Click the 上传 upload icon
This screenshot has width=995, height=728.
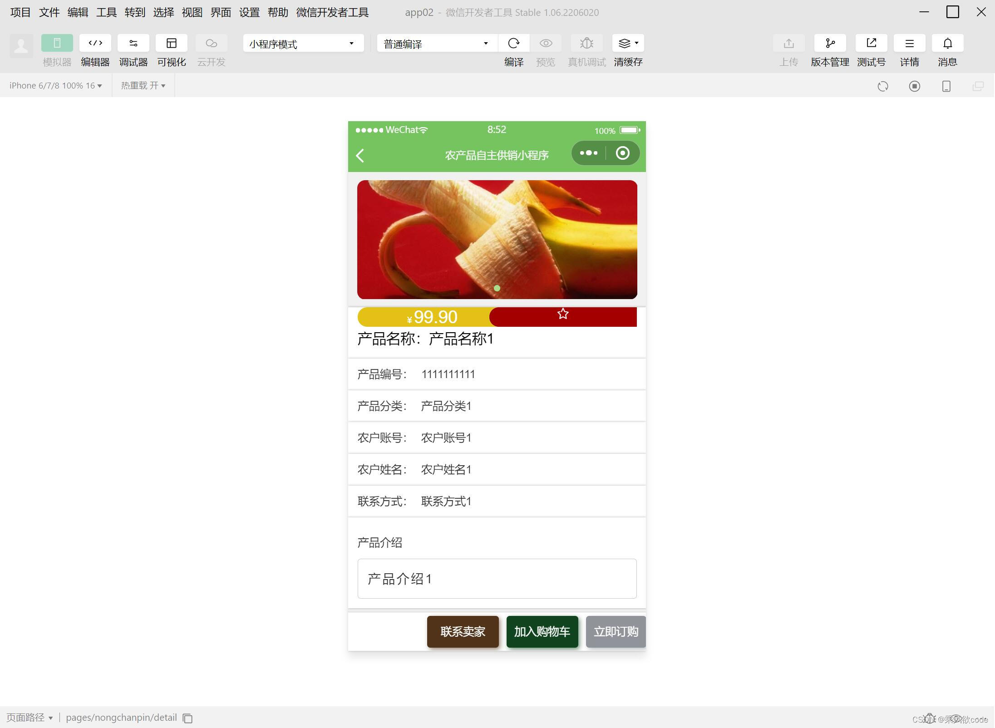click(x=788, y=43)
